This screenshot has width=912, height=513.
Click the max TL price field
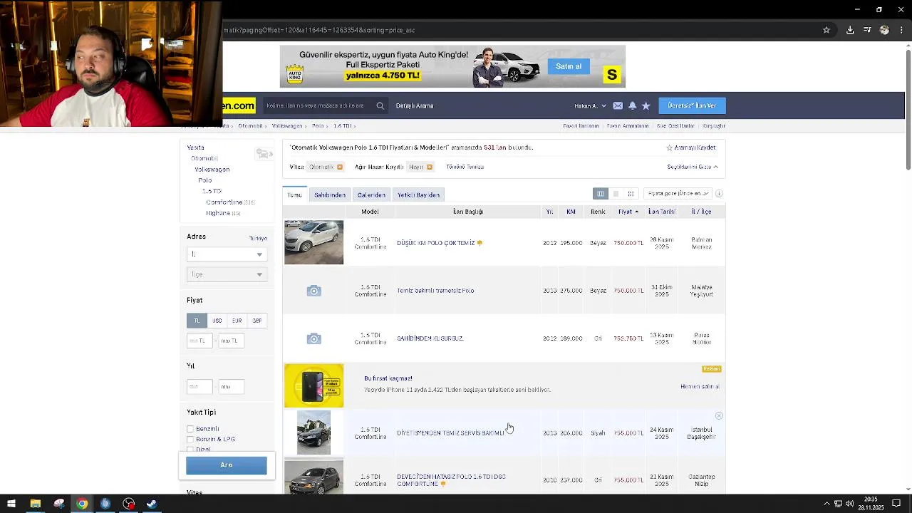231,341
